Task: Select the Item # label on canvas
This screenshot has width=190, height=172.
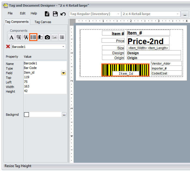Action: [x=113, y=33]
